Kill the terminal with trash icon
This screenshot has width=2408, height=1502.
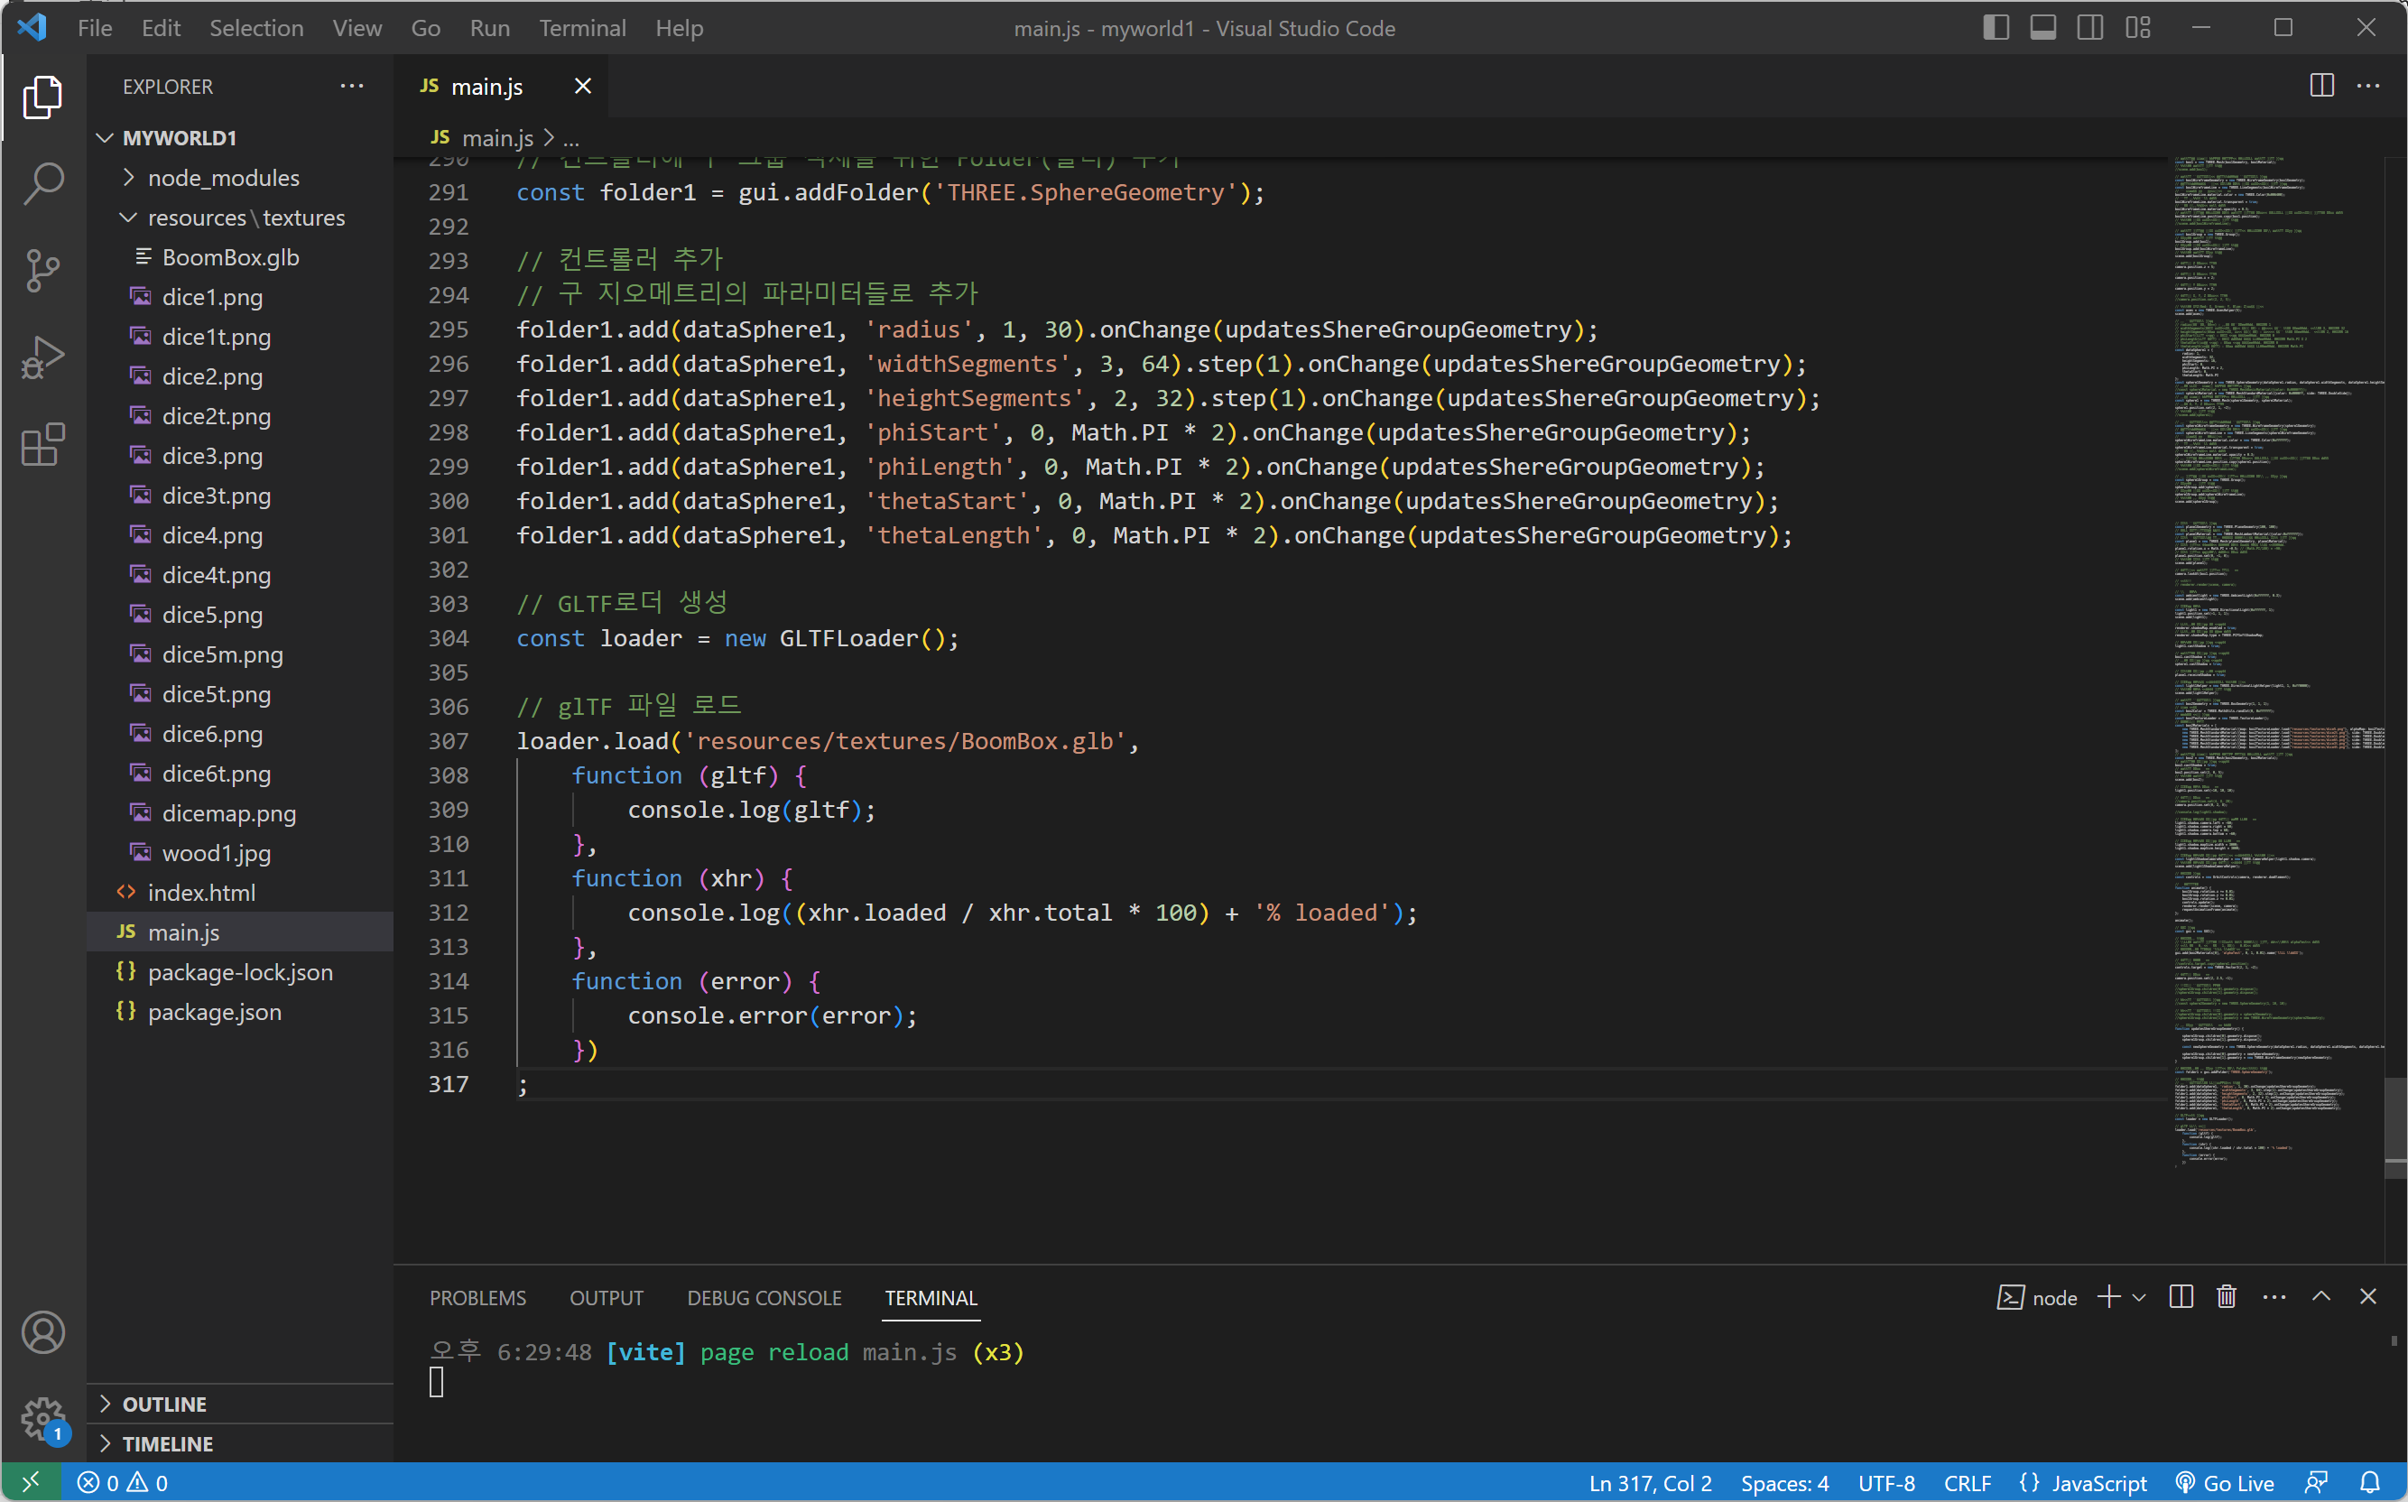tap(2227, 1297)
